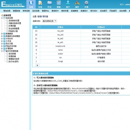130x130 pixels.
Task: Click 后台地图 in the shortcut bar
Action: [x=123, y=11]
